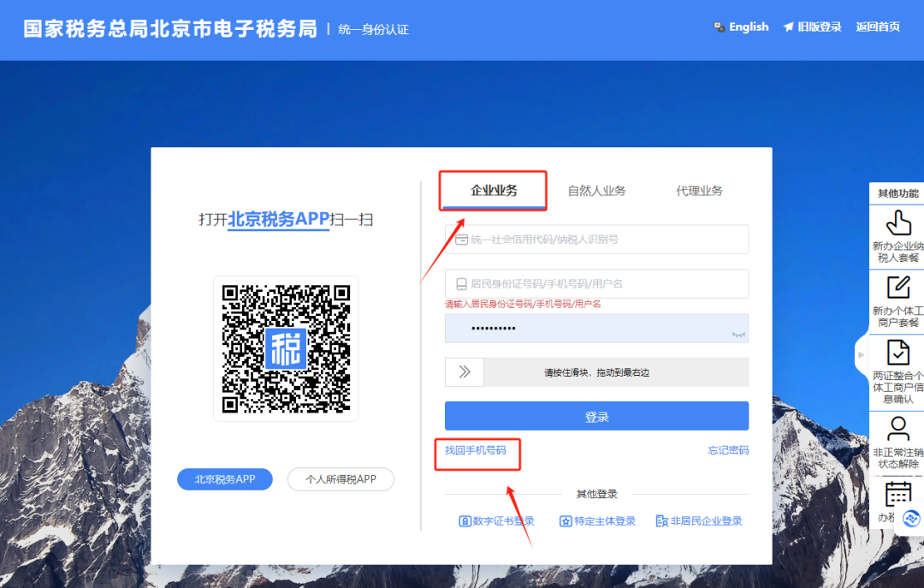Click the 统一身份认证 header text
Image resolution: width=924 pixels, height=588 pixels.
[x=374, y=29]
